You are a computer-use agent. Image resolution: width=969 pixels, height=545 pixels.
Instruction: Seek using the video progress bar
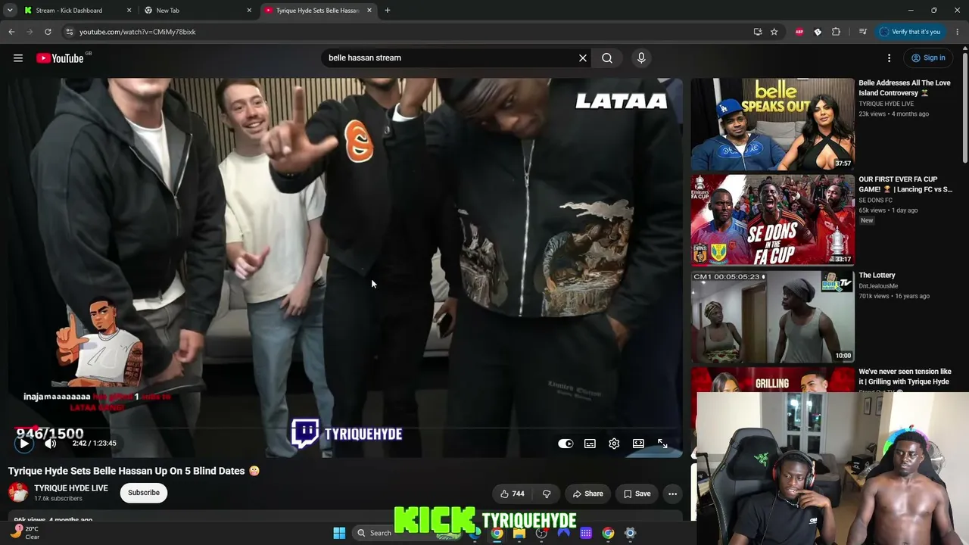tap(345, 428)
